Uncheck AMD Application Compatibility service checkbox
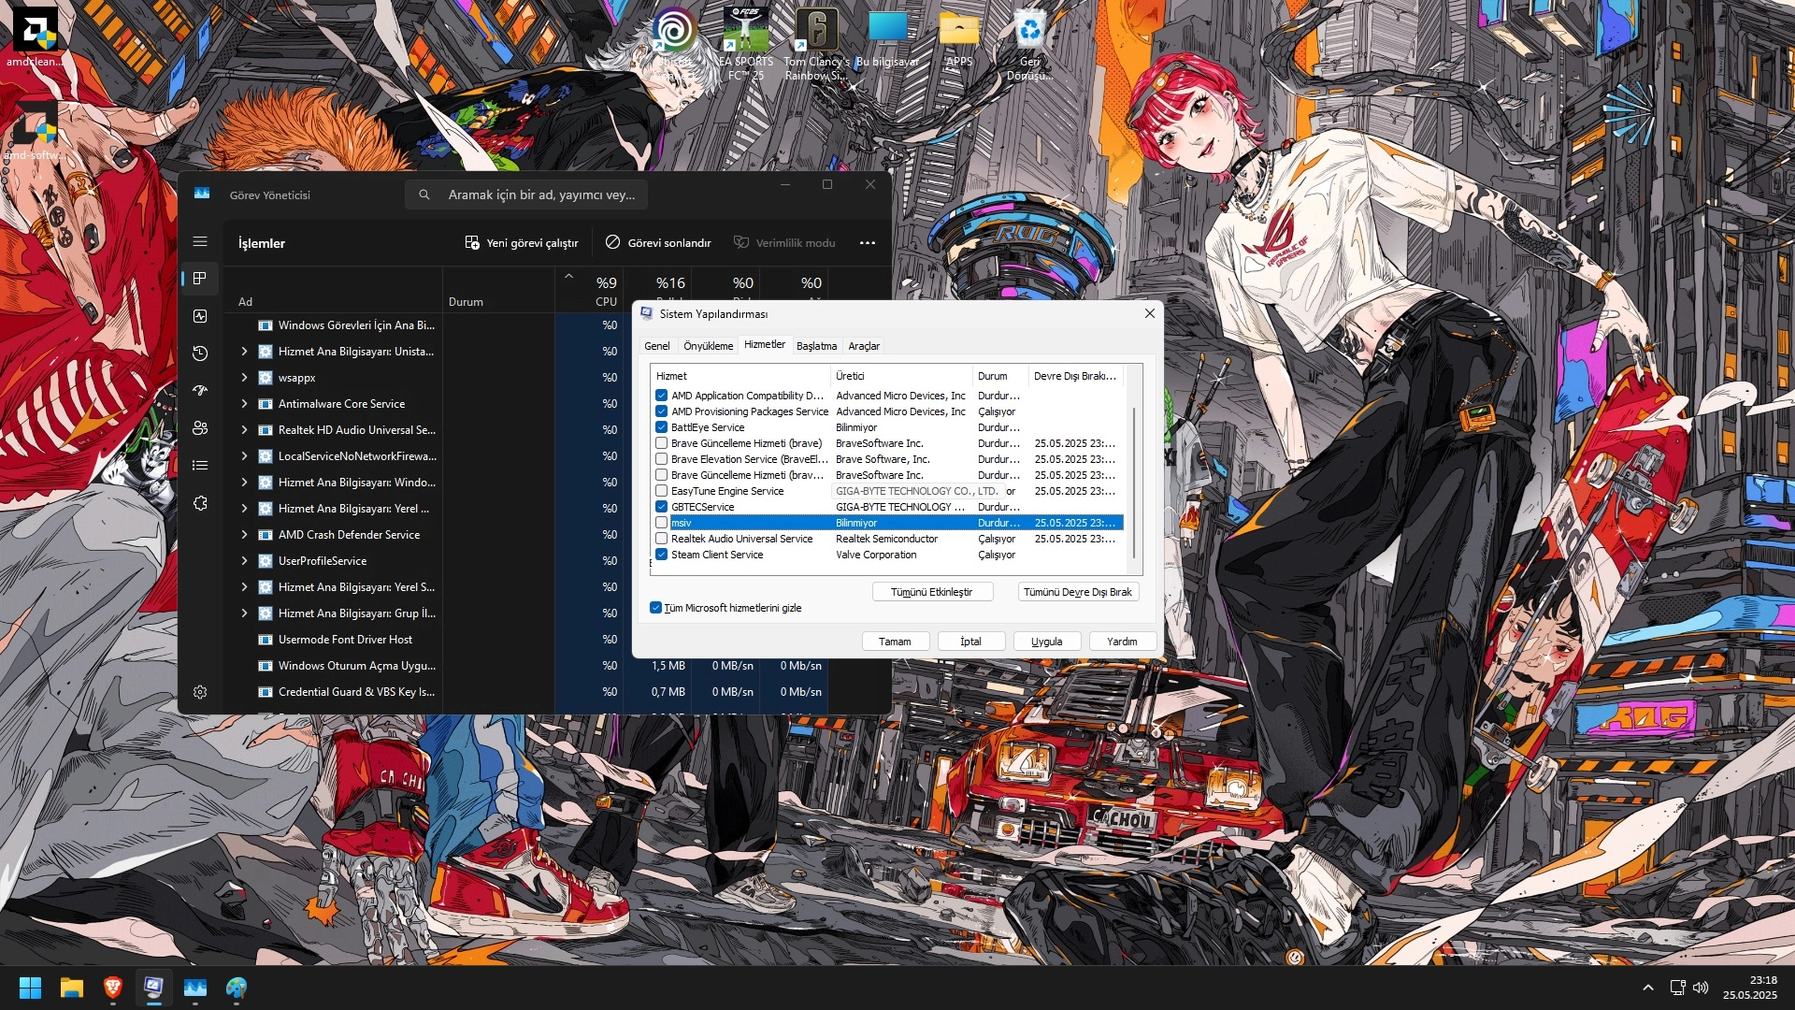The image size is (1795, 1010). pos(662,396)
